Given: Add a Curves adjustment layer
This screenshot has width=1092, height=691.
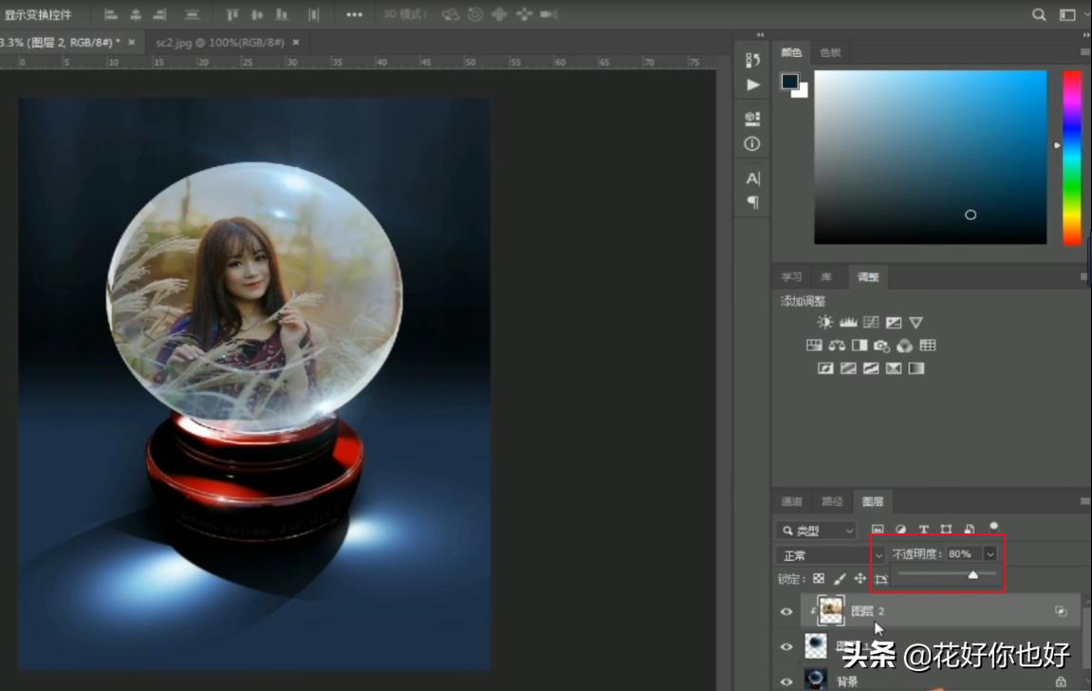Looking at the screenshot, I should tap(871, 322).
